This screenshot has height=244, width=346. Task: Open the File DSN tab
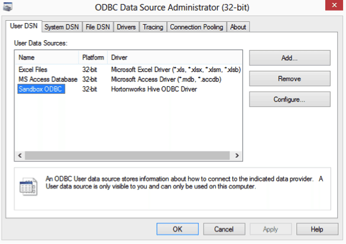[x=98, y=27]
